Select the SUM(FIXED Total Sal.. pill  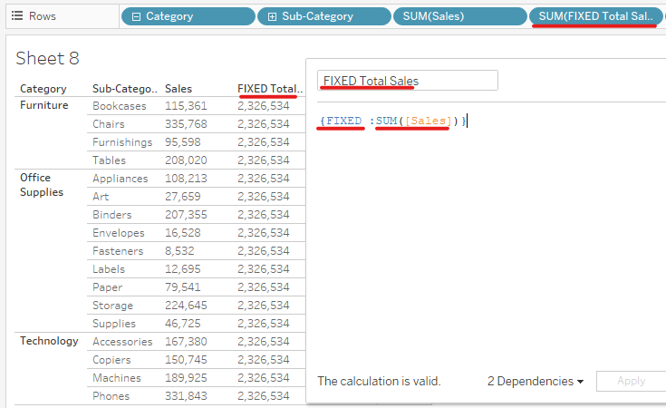point(594,16)
